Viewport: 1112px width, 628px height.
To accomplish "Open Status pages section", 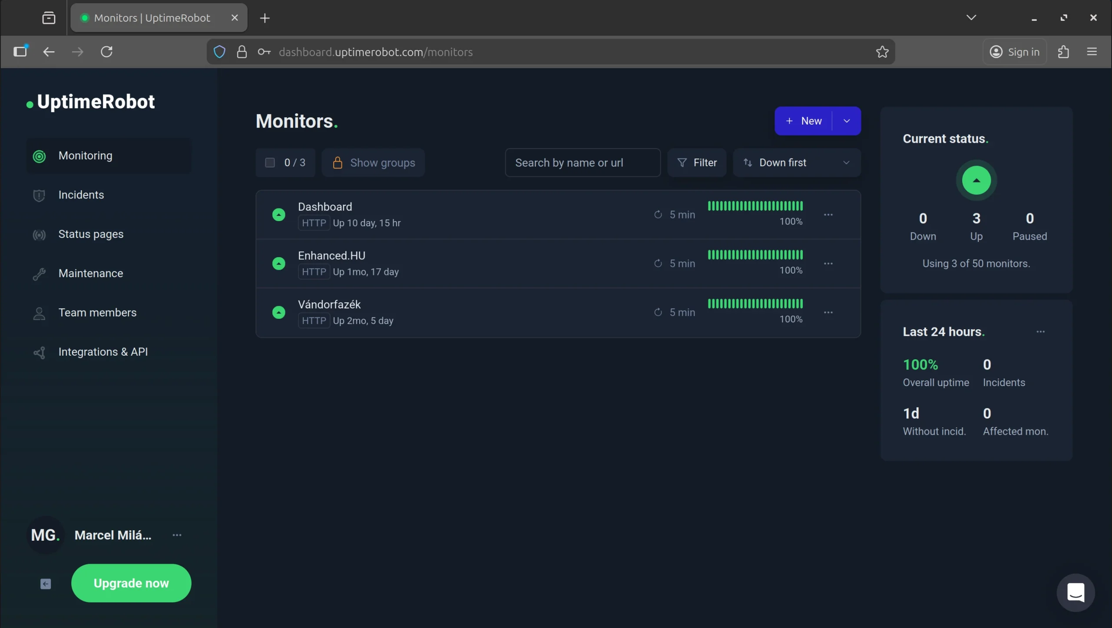I will coord(91,234).
